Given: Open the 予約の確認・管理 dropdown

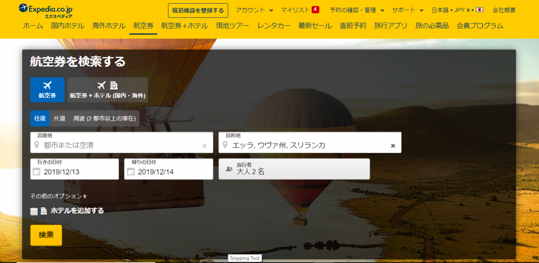Looking at the screenshot, I should [357, 10].
